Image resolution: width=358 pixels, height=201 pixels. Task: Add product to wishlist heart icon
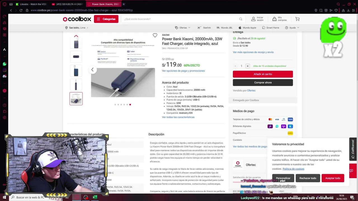tap(155, 35)
